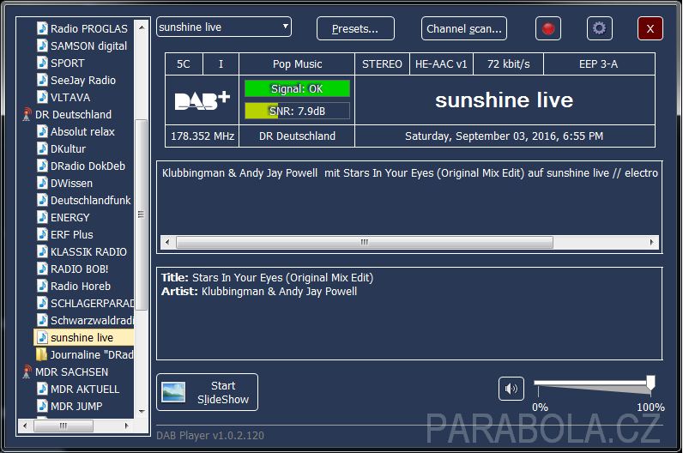Screen dimensions: 683x453
Task: Select the sunshine live station row
Action: (x=83, y=337)
